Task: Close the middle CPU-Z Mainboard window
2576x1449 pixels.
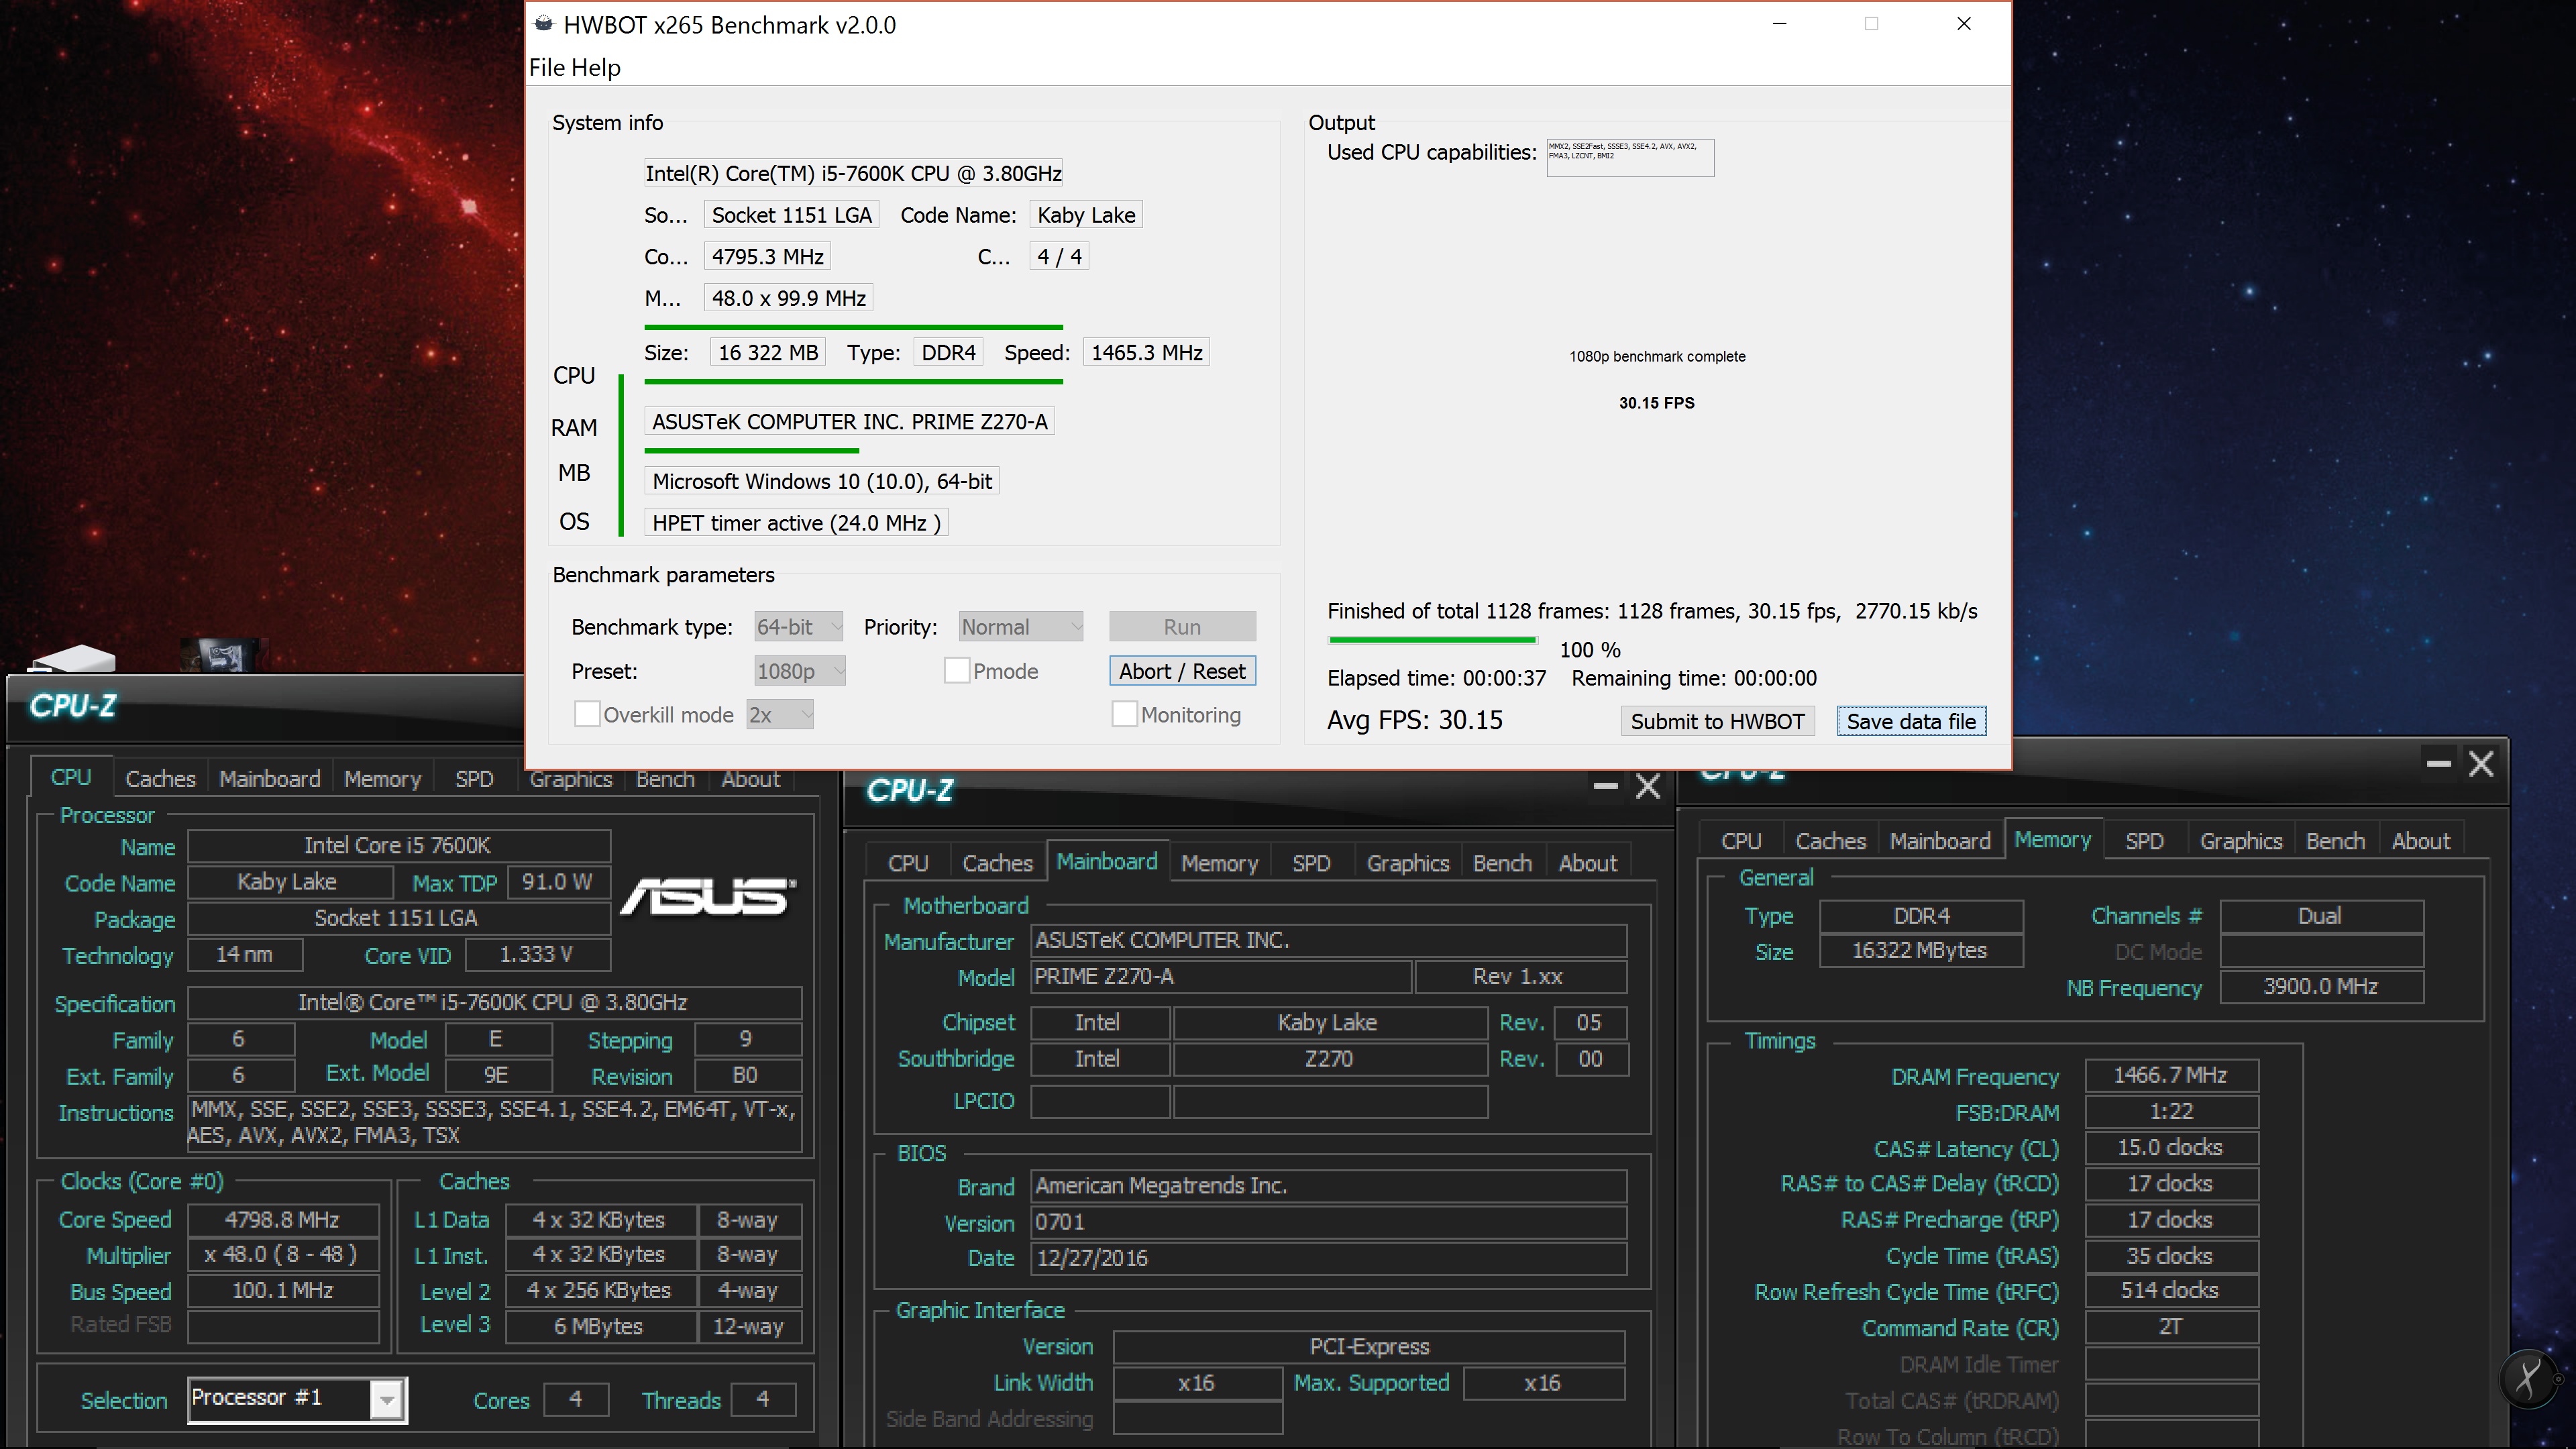Action: (1648, 788)
